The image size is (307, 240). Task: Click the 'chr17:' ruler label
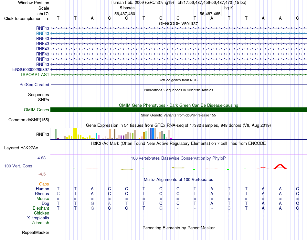(43, 14)
